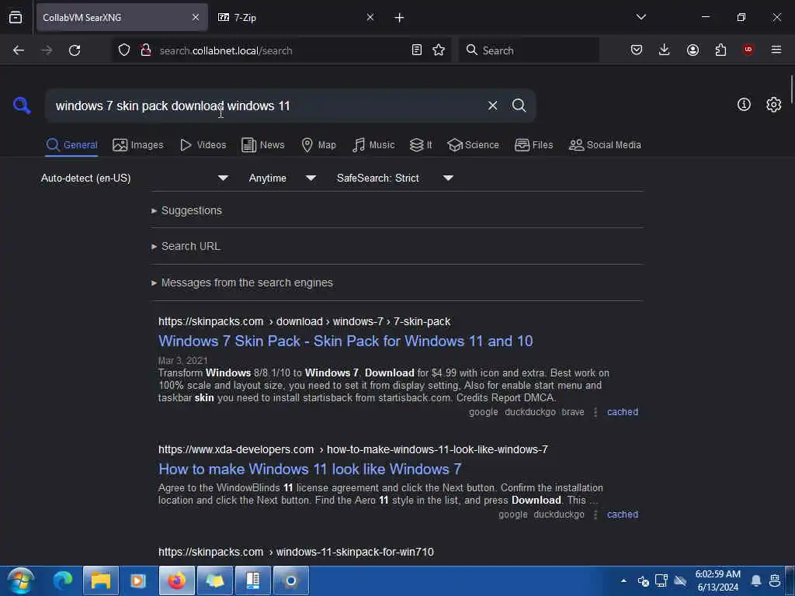The image size is (795, 596).
Task: Open more options dots on skinpacks result
Action: 595,412
